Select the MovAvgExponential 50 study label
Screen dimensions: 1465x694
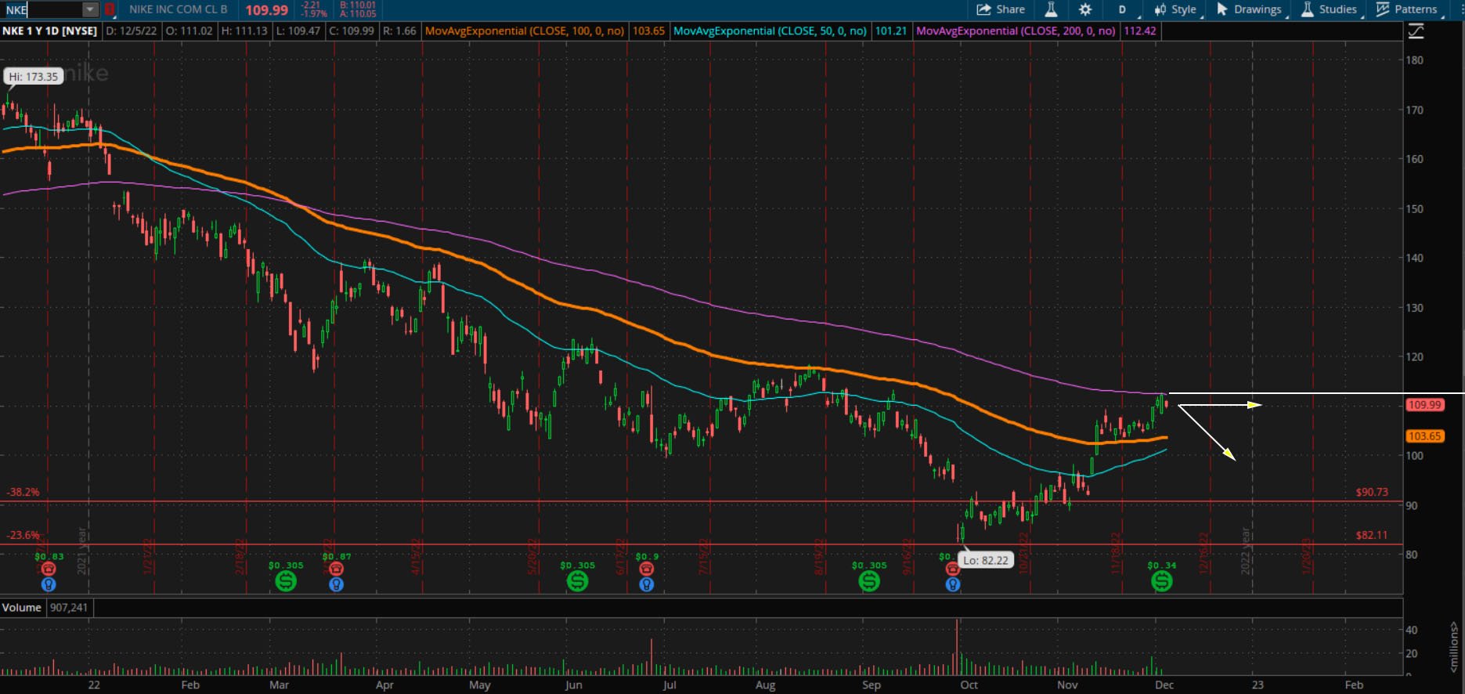770,31
